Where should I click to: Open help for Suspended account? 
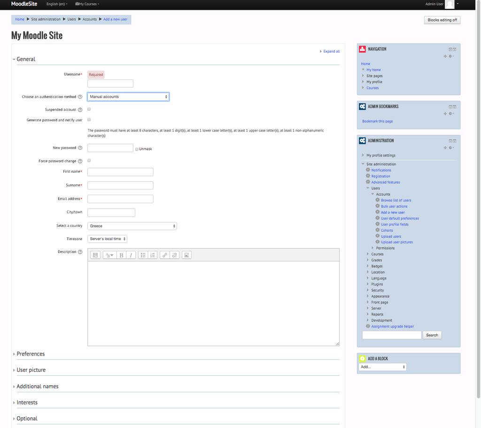coord(80,109)
